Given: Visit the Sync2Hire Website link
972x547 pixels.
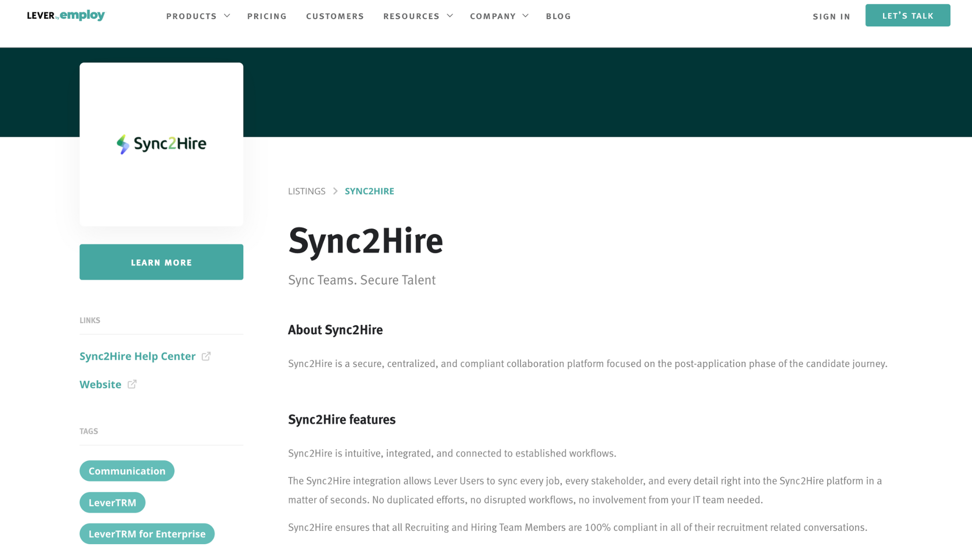Looking at the screenshot, I should (x=100, y=384).
